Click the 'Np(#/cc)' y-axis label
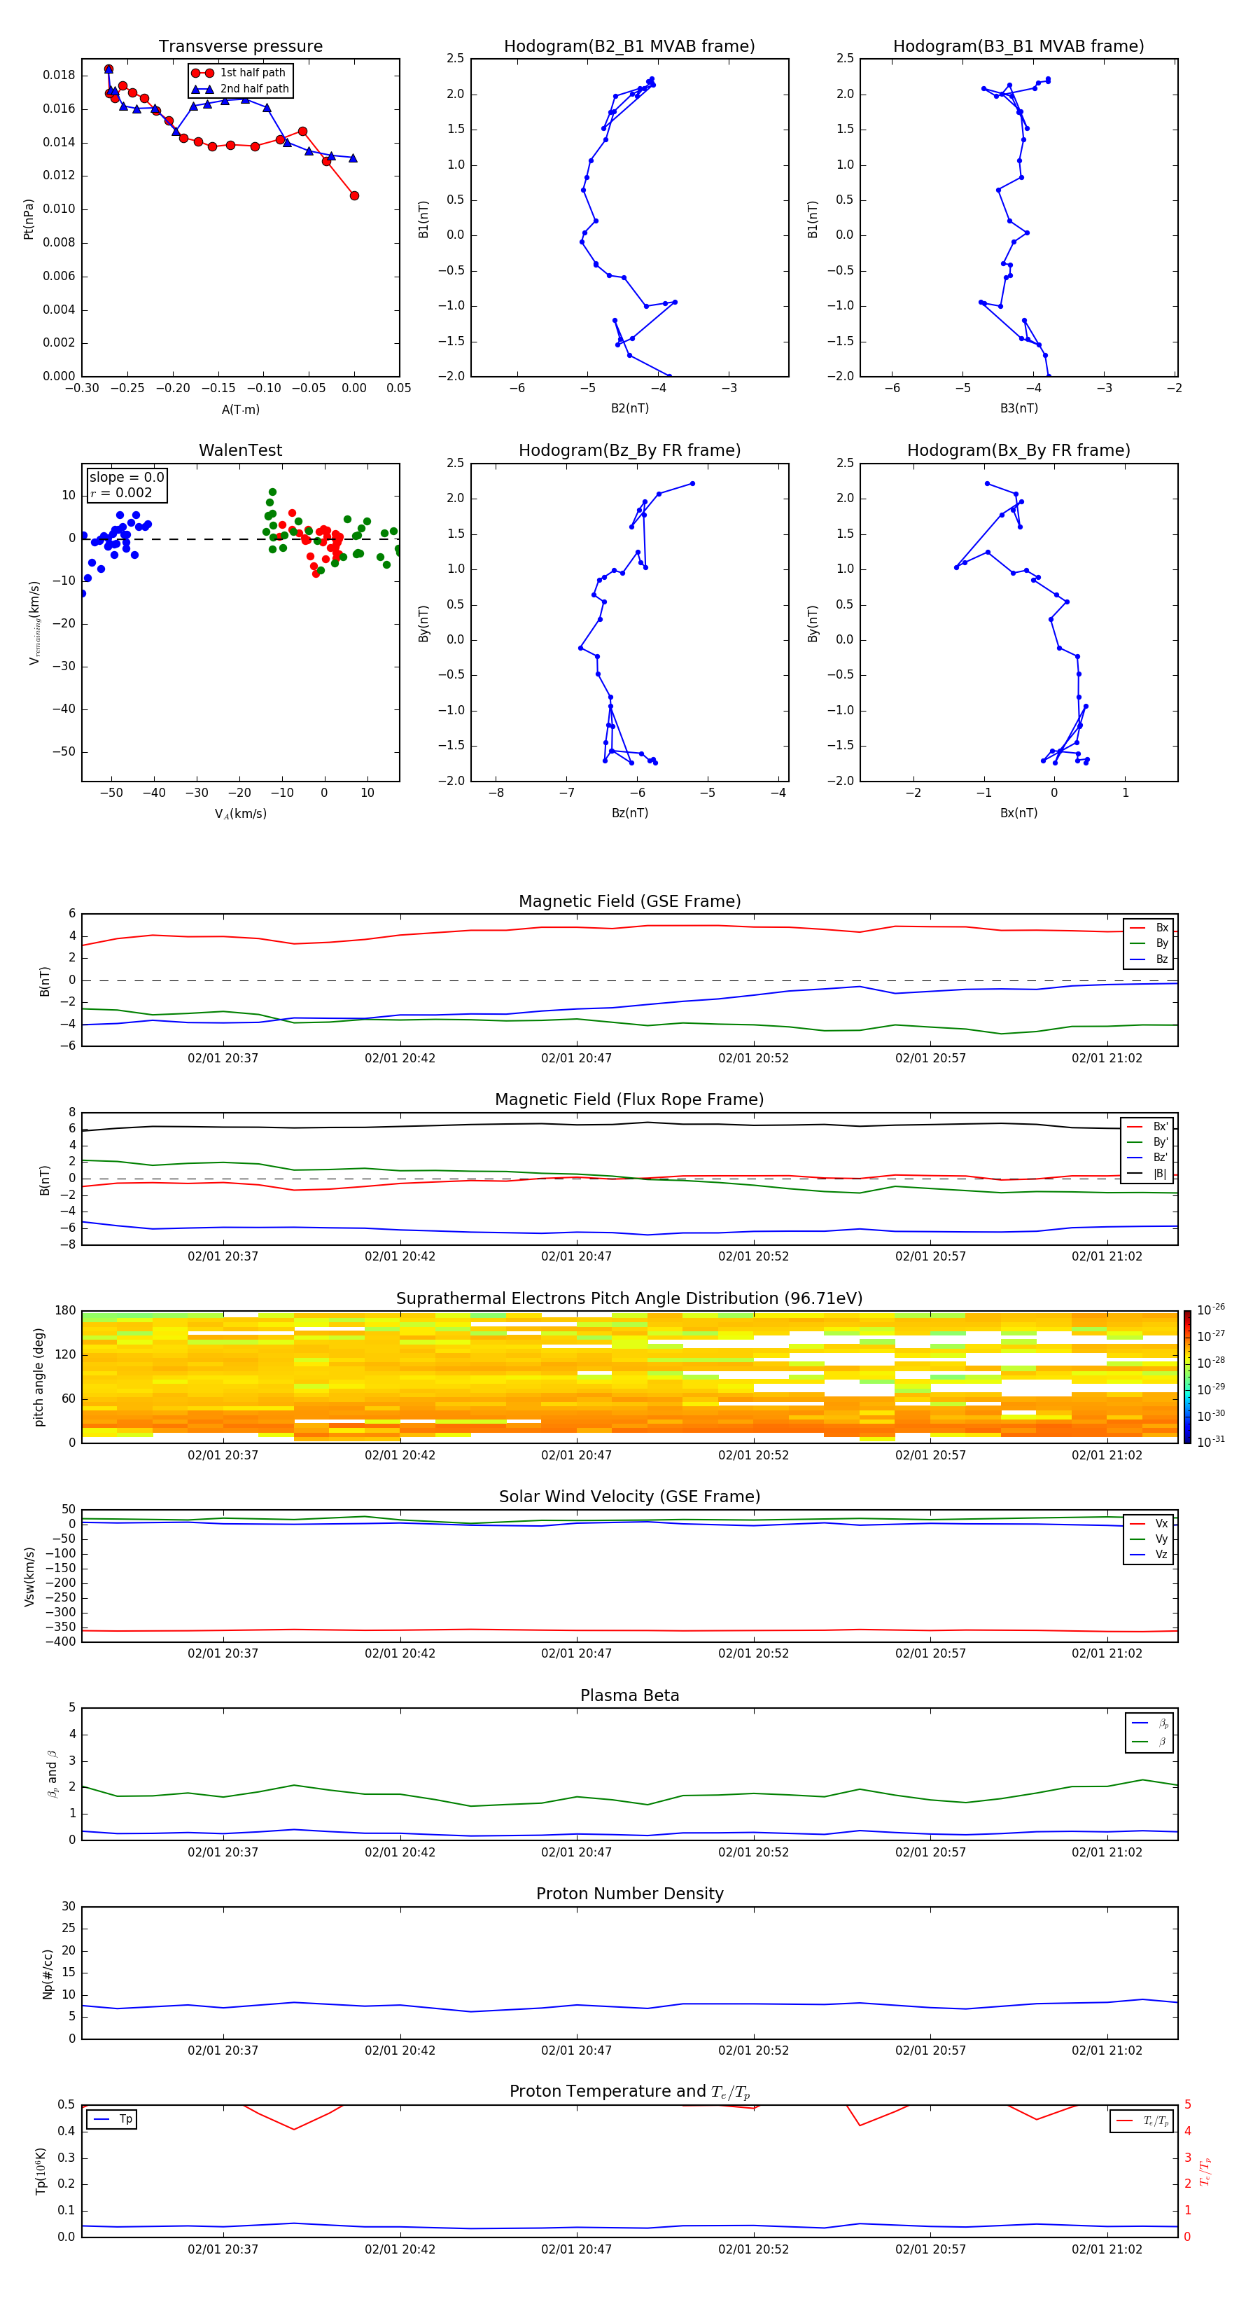Viewport: 1260px width, 2311px height. tap(48, 1973)
